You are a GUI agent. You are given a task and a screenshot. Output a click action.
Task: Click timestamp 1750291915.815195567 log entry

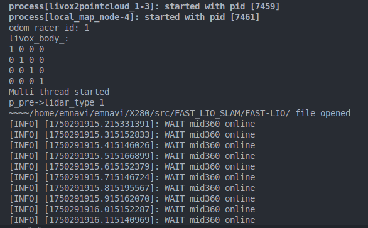click(132, 188)
